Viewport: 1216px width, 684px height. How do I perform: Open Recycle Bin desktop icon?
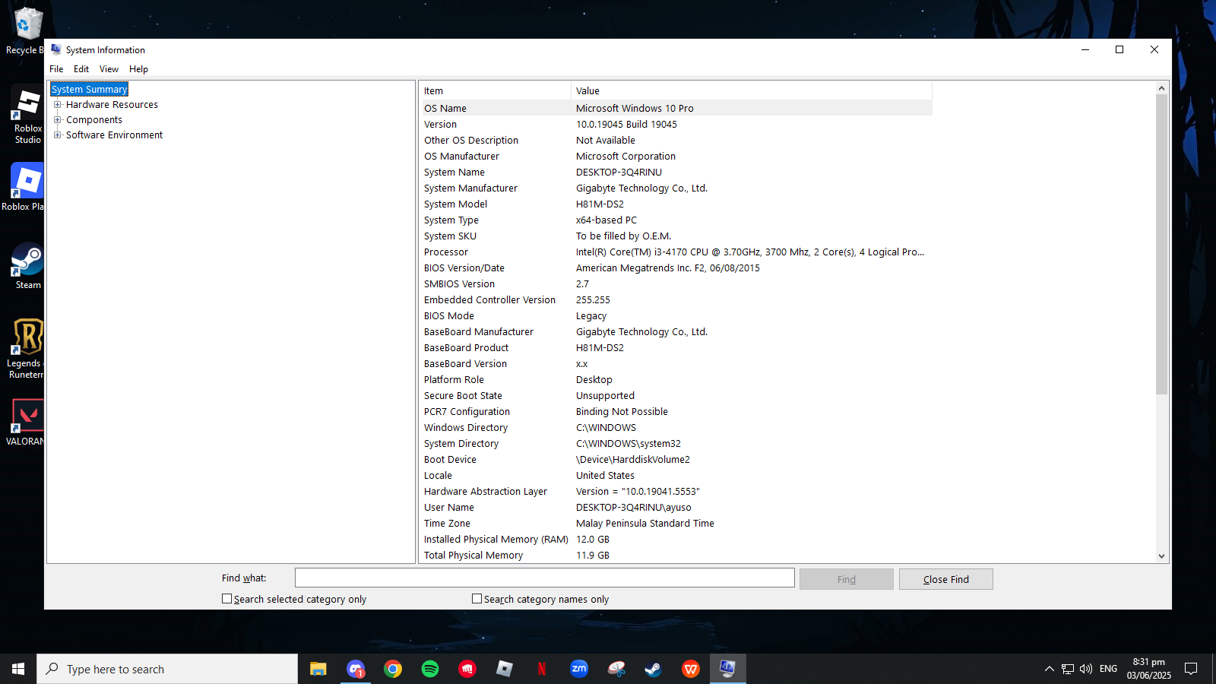(x=27, y=32)
